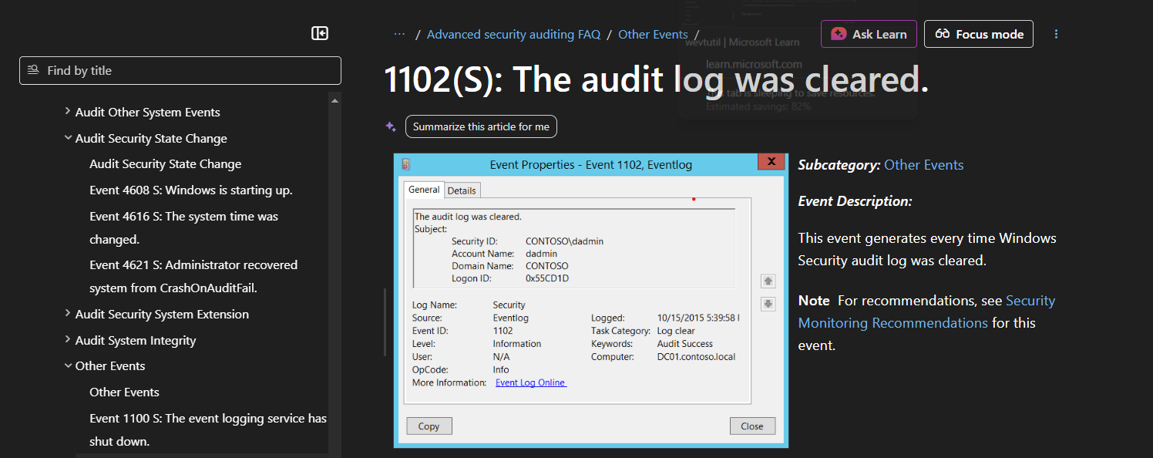Image resolution: width=1153 pixels, height=458 pixels.
Task: Expand Audit System Integrity node
Action: [68, 340]
